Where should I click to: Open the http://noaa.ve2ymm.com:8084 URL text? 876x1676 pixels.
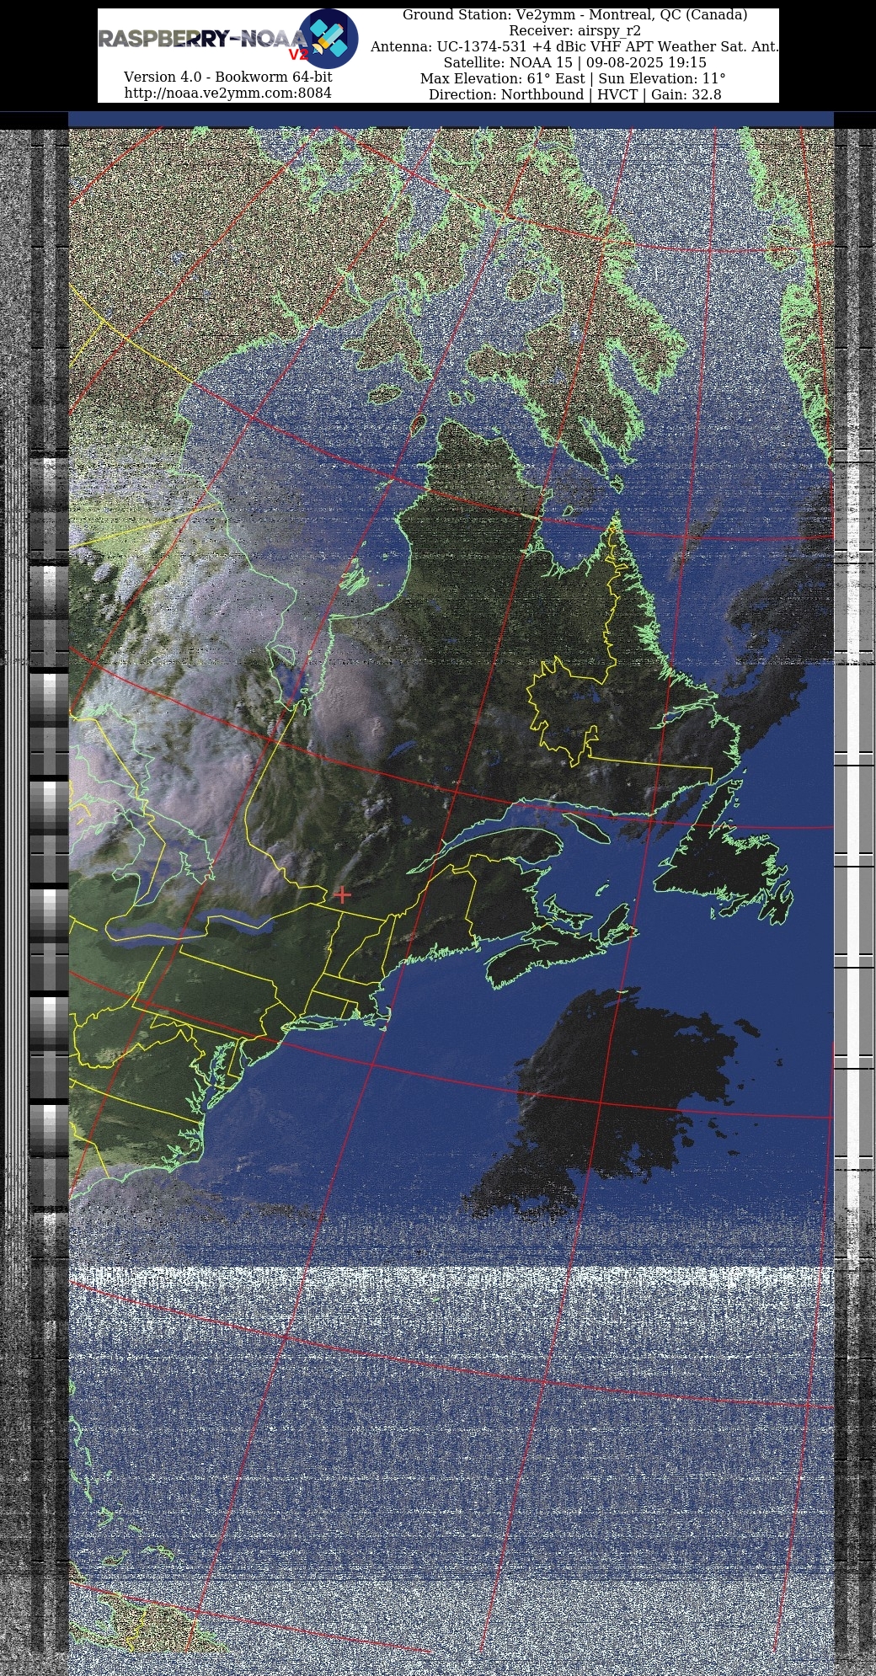pos(227,93)
